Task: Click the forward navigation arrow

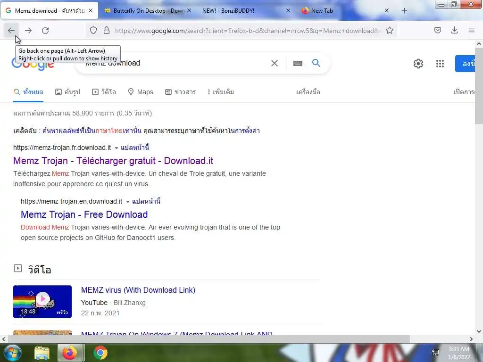Action: (28, 31)
